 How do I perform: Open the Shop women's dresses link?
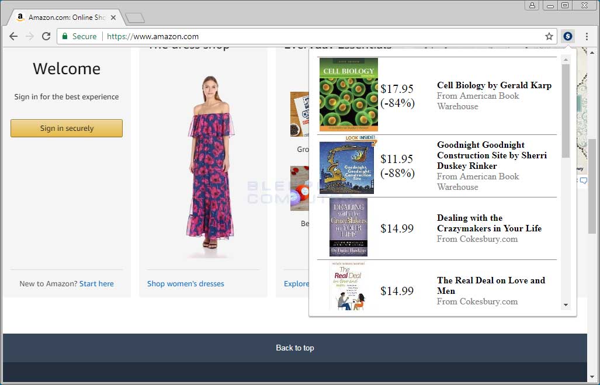coord(186,283)
